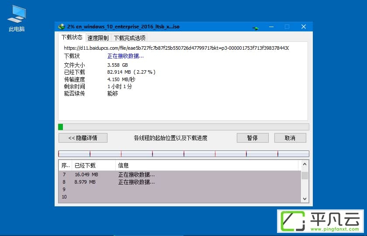Click the green arrow tray icon in title bar
Screen dimensions: 367x236
(255, 28)
